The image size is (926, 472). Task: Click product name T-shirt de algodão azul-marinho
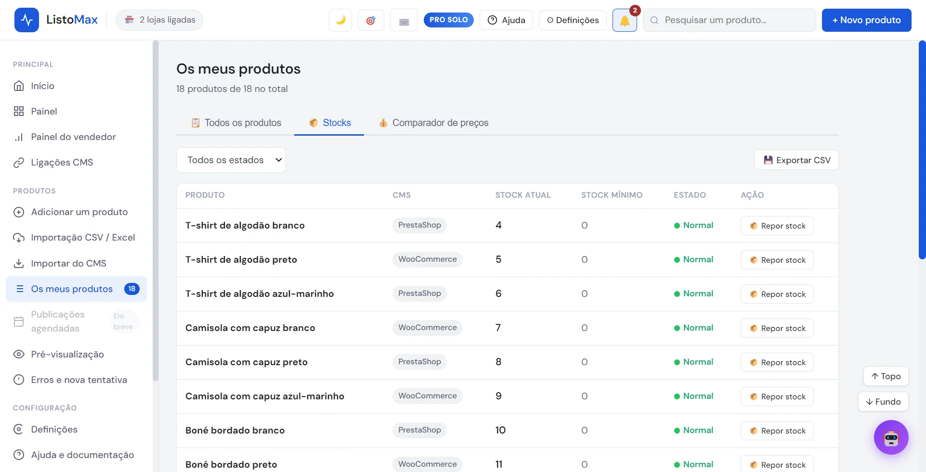click(x=260, y=293)
